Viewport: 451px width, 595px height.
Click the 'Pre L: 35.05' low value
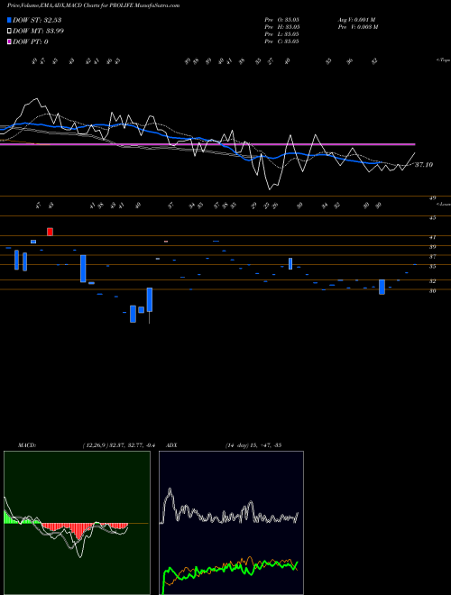(282, 34)
